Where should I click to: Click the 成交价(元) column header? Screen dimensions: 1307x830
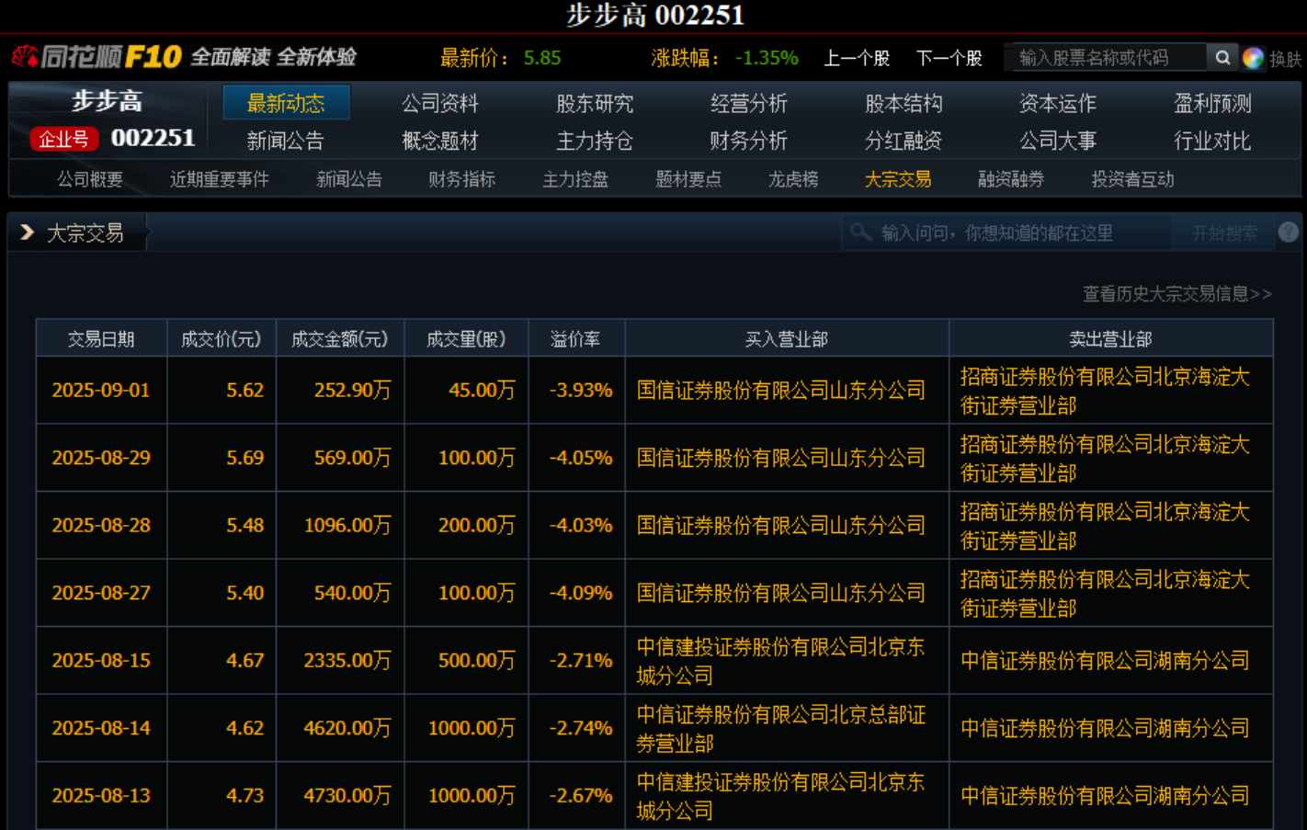pos(222,339)
